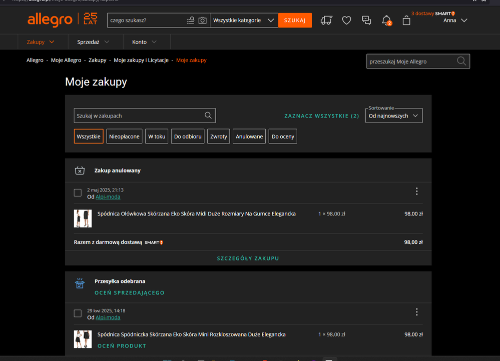Click Allegro breadcrumb link
This screenshot has width=500, height=361.
[x=35, y=60]
